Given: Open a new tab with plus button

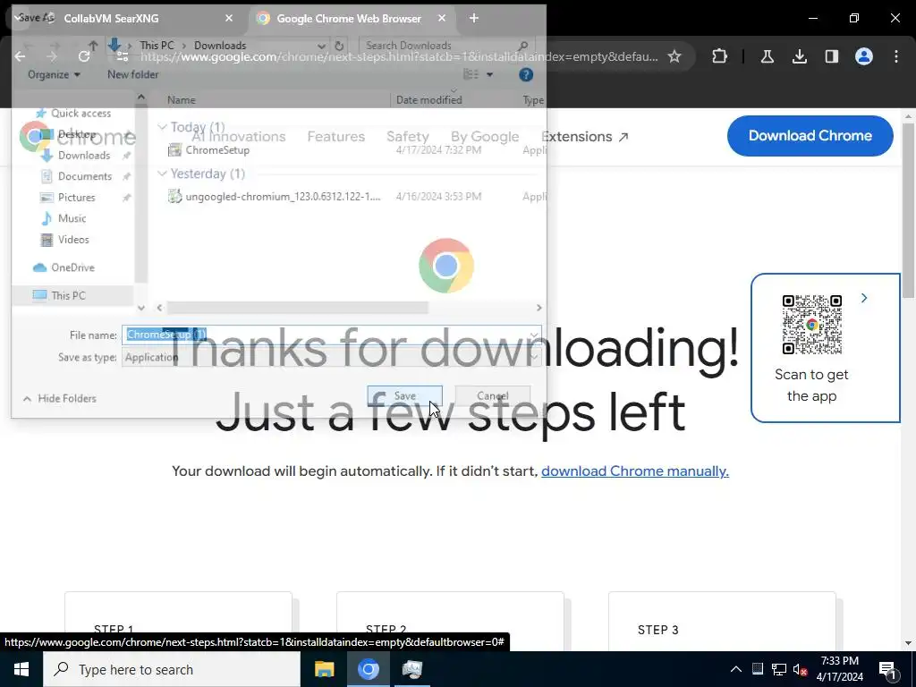Looking at the screenshot, I should click(474, 18).
